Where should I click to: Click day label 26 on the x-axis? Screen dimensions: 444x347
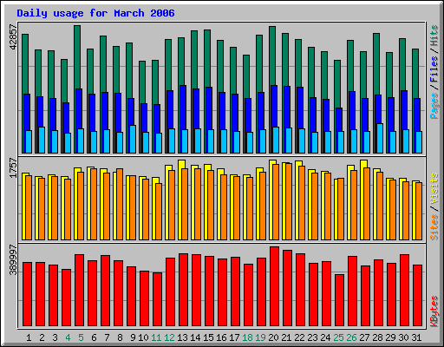coord(351,337)
